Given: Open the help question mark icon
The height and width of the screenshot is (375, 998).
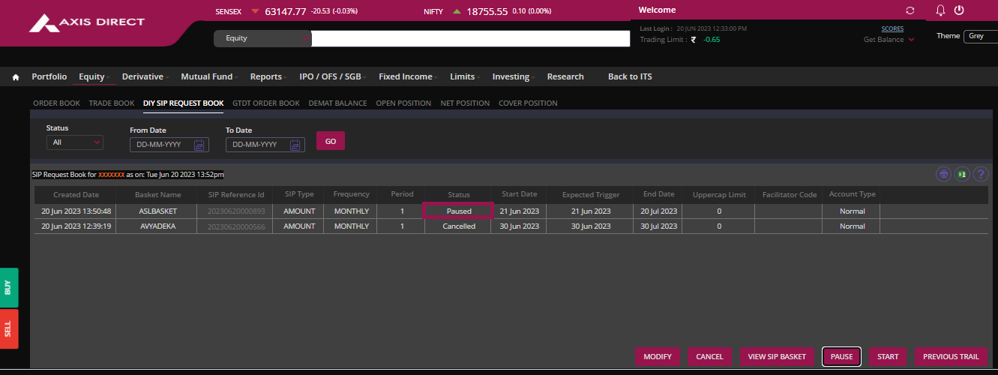Looking at the screenshot, I should click(980, 174).
